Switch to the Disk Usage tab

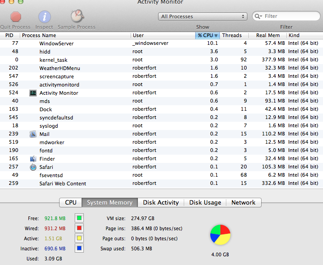(205, 202)
